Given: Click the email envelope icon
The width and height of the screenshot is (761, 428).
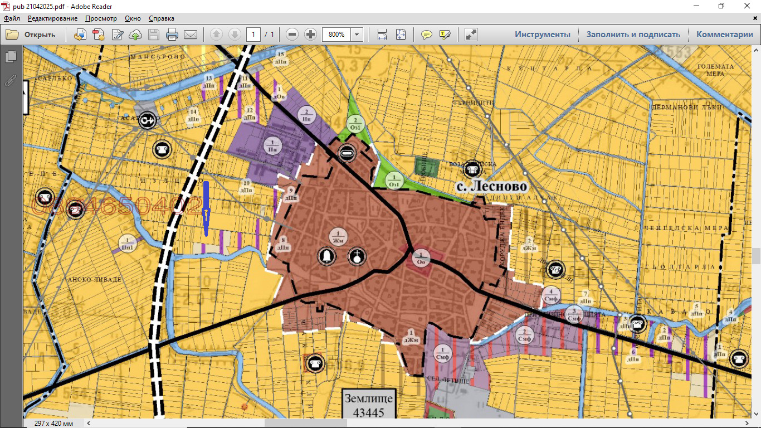Looking at the screenshot, I should (x=191, y=35).
